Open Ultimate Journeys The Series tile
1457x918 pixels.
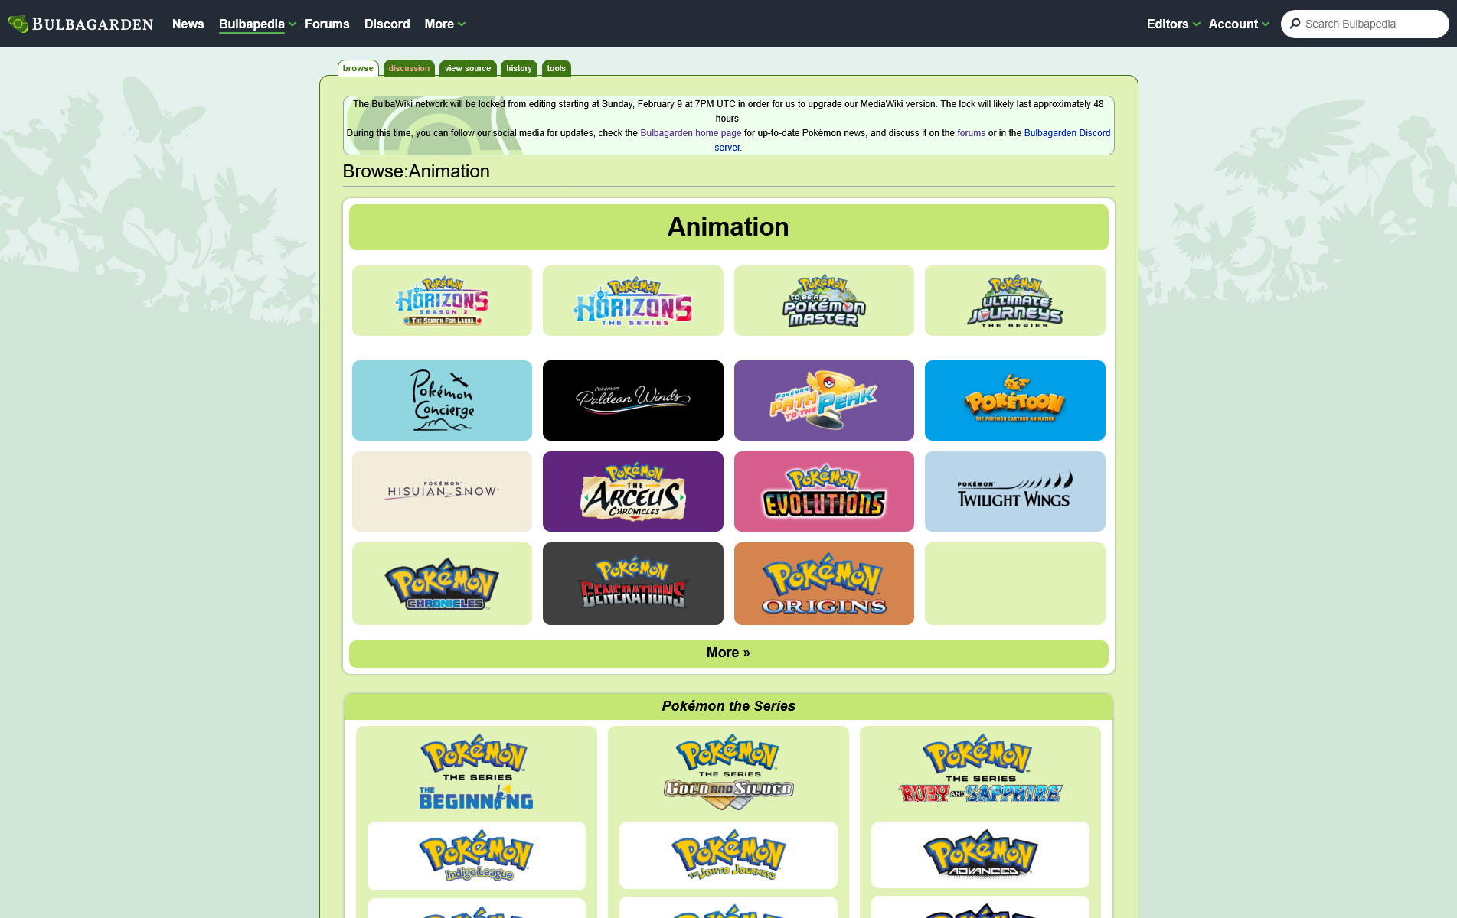pos(1015,301)
